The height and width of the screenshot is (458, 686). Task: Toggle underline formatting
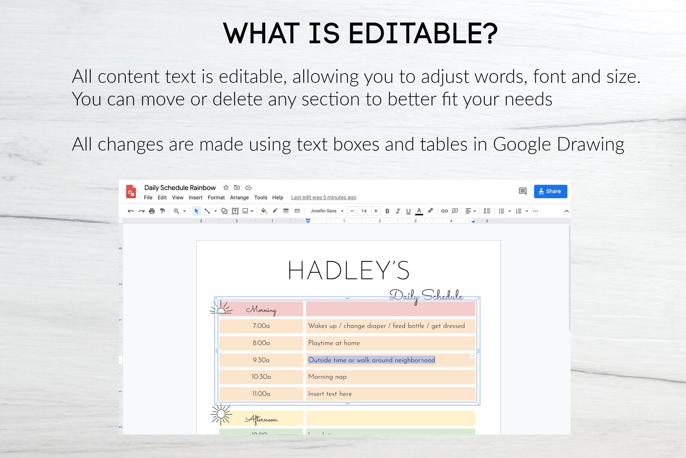click(408, 211)
